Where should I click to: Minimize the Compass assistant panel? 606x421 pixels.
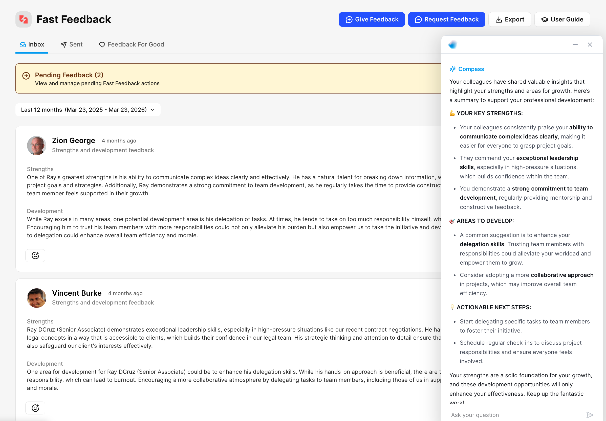(575, 44)
